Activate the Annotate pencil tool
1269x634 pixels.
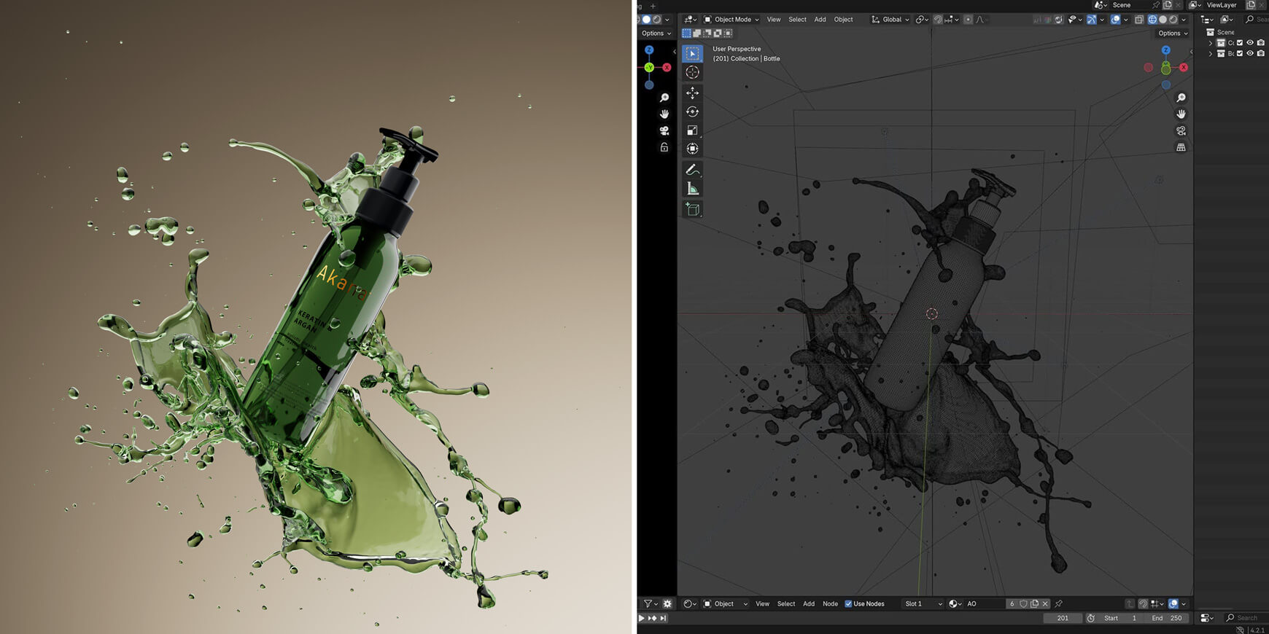(x=692, y=170)
